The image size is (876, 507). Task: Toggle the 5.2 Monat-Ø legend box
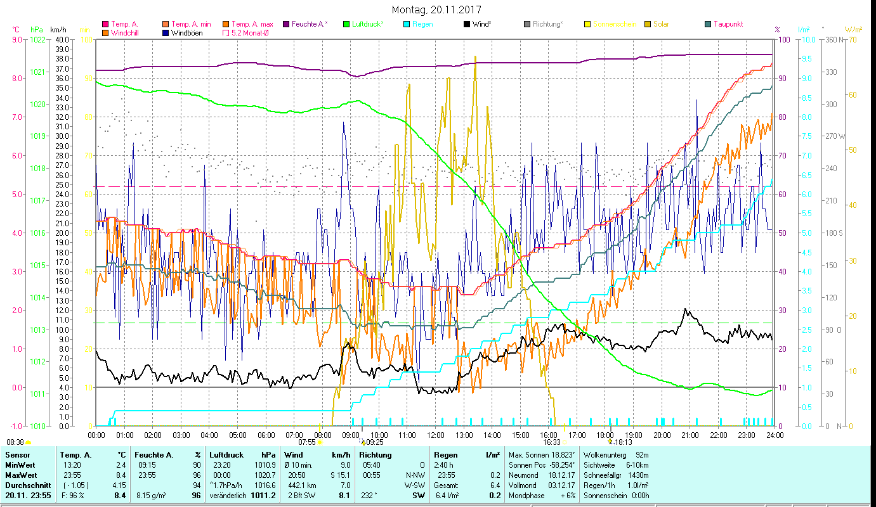click(x=226, y=33)
